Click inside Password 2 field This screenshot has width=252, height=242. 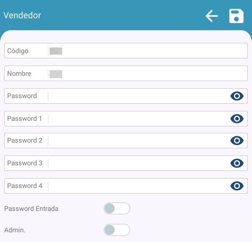click(139, 141)
